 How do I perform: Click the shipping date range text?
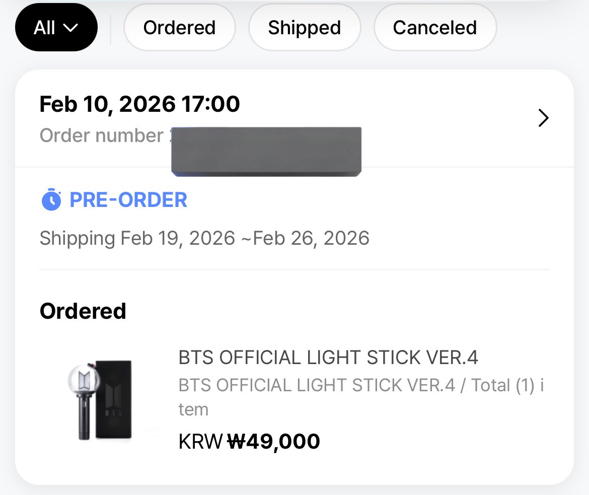pyautogui.click(x=204, y=238)
